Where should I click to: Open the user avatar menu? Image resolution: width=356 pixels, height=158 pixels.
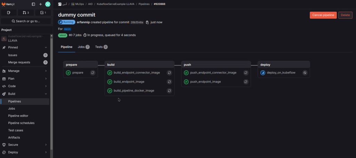[48, 4]
